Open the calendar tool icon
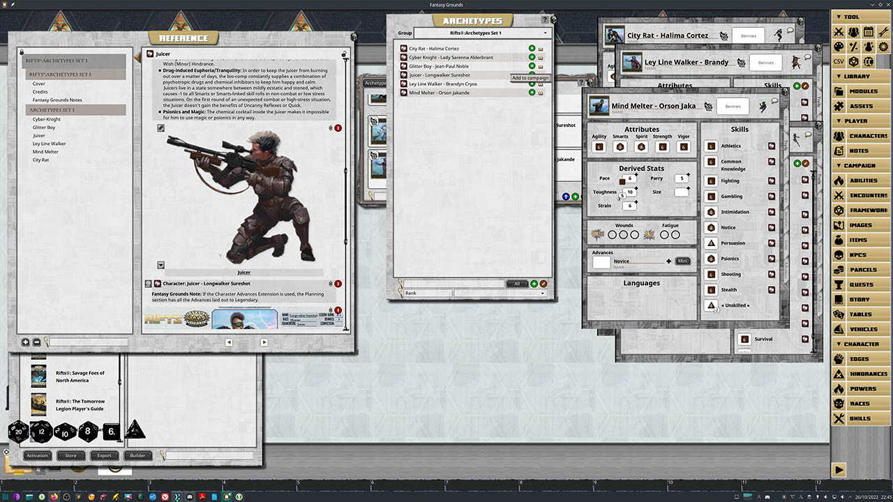 coord(869,32)
